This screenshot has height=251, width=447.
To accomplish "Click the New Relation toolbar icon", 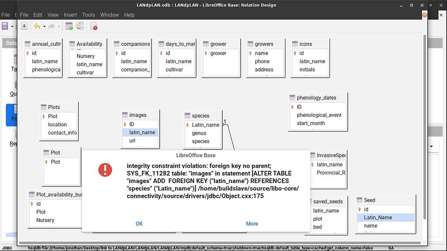I will [x=80, y=26].
